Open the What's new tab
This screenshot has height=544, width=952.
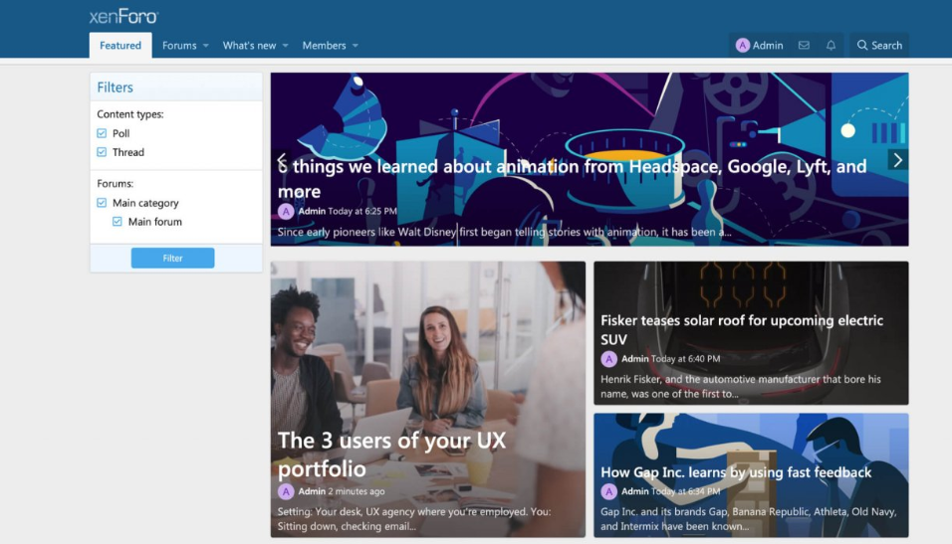click(249, 46)
